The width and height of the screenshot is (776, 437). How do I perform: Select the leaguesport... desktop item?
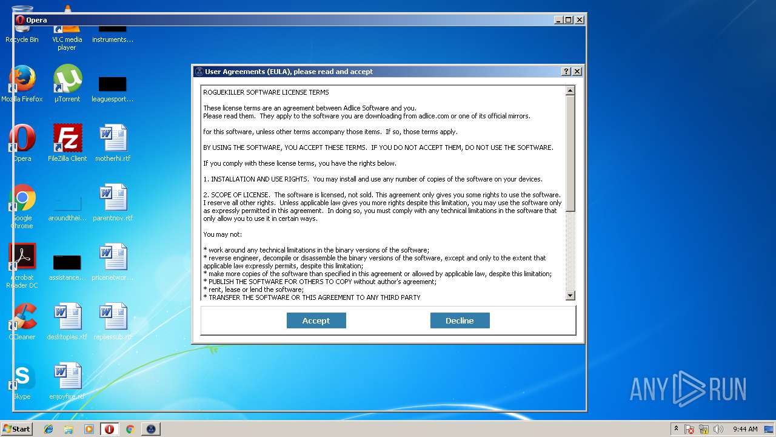113,88
